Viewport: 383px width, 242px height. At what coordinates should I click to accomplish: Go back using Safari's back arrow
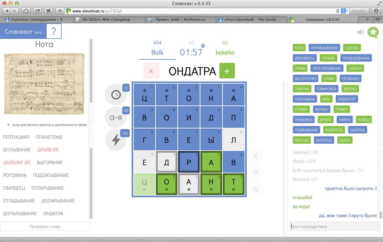(7, 11)
